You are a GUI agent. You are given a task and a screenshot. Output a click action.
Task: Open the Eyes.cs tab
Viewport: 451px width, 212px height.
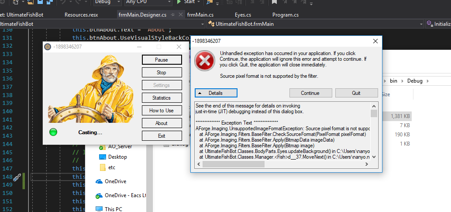tap(243, 15)
